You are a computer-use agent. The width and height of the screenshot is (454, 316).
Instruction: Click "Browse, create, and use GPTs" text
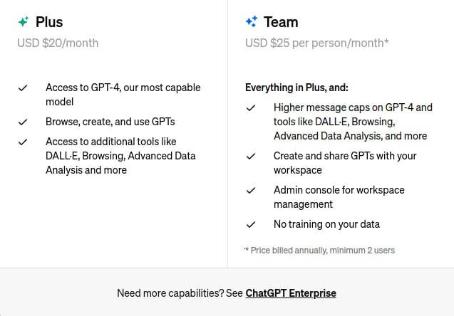pos(110,122)
